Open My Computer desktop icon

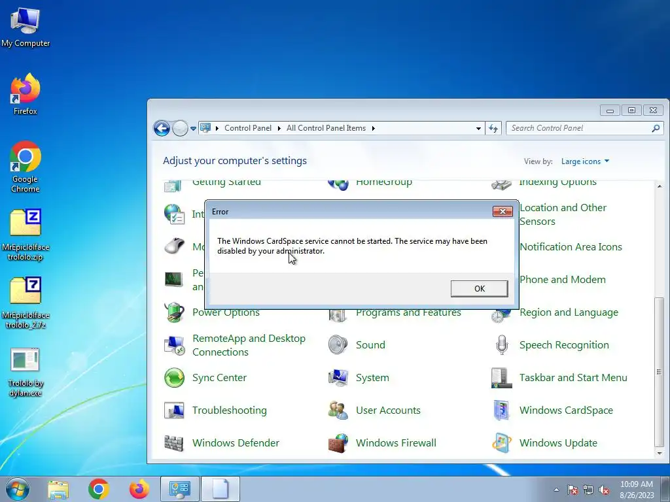26,27
